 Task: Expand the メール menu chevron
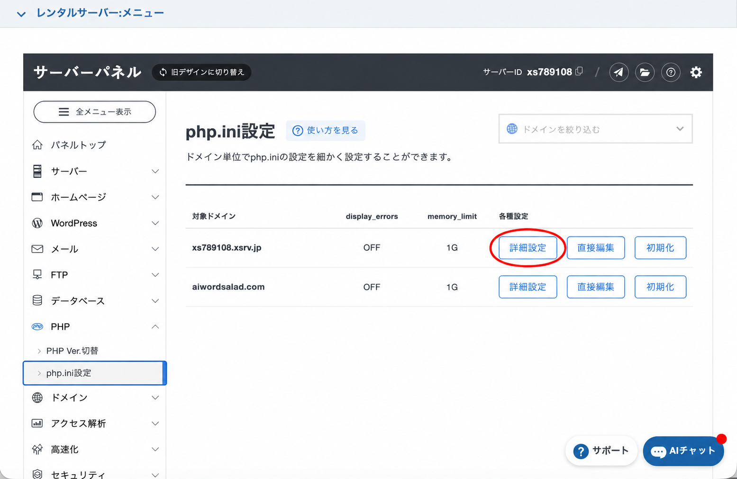[155, 249]
